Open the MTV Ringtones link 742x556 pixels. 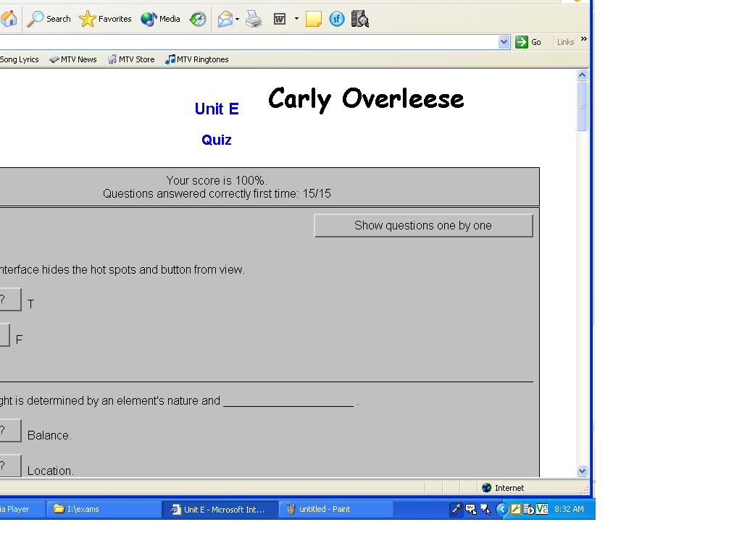tap(196, 59)
